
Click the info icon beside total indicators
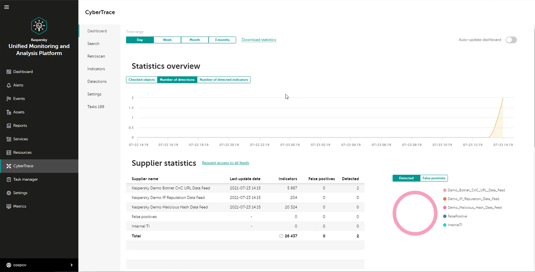281,236
